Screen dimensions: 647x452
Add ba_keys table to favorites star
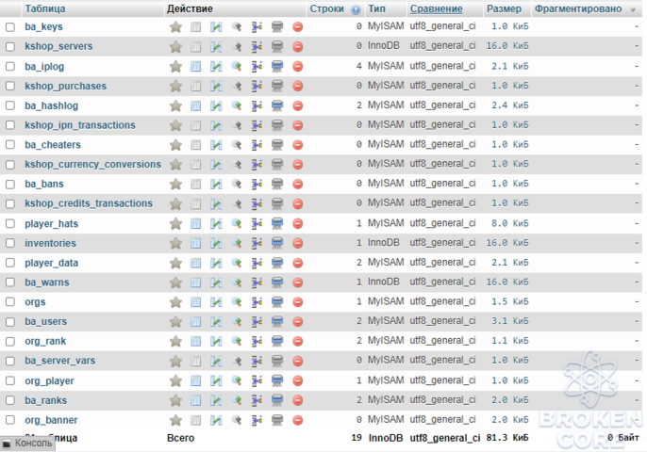pyautogui.click(x=175, y=27)
